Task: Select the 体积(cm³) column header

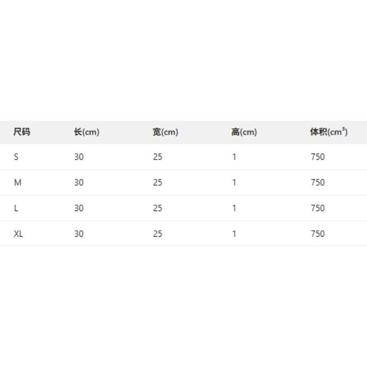Action: 329,132
